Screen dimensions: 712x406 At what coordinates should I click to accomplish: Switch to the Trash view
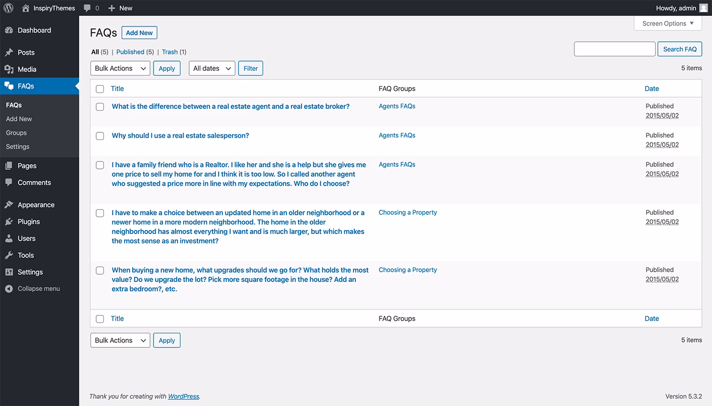click(170, 52)
